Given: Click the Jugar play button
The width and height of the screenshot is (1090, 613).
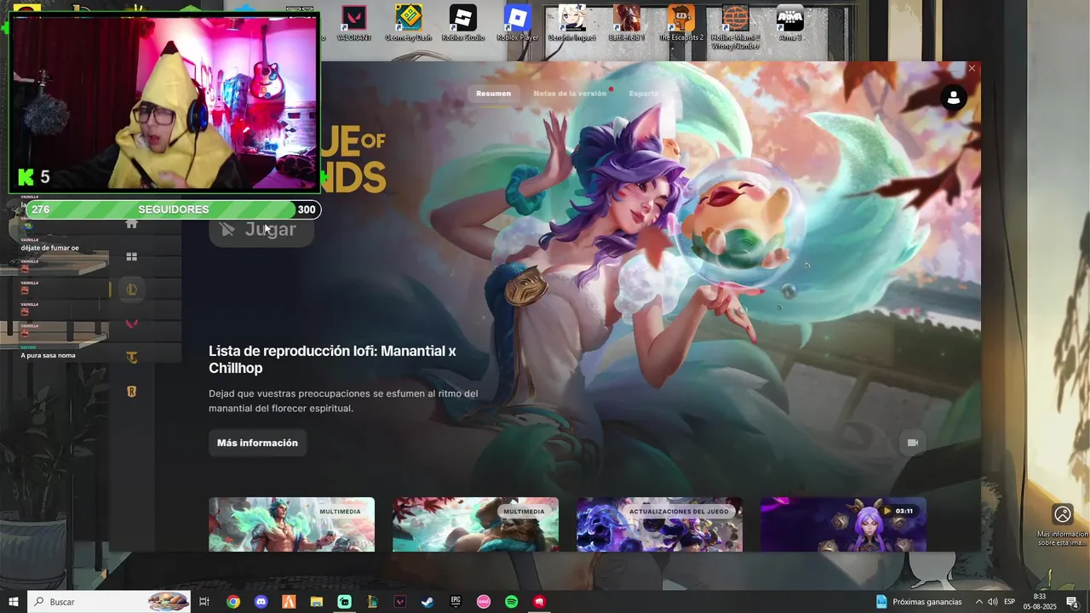Looking at the screenshot, I should [261, 229].
